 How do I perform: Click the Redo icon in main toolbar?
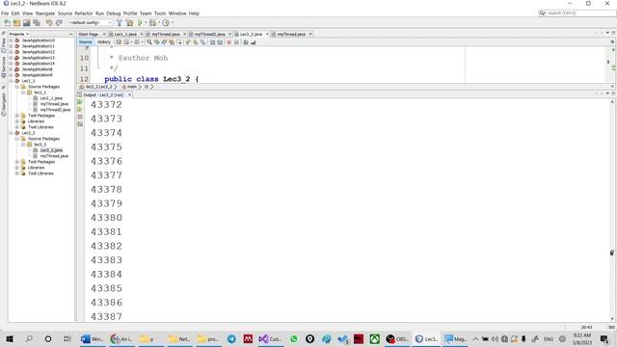[59, 23]
